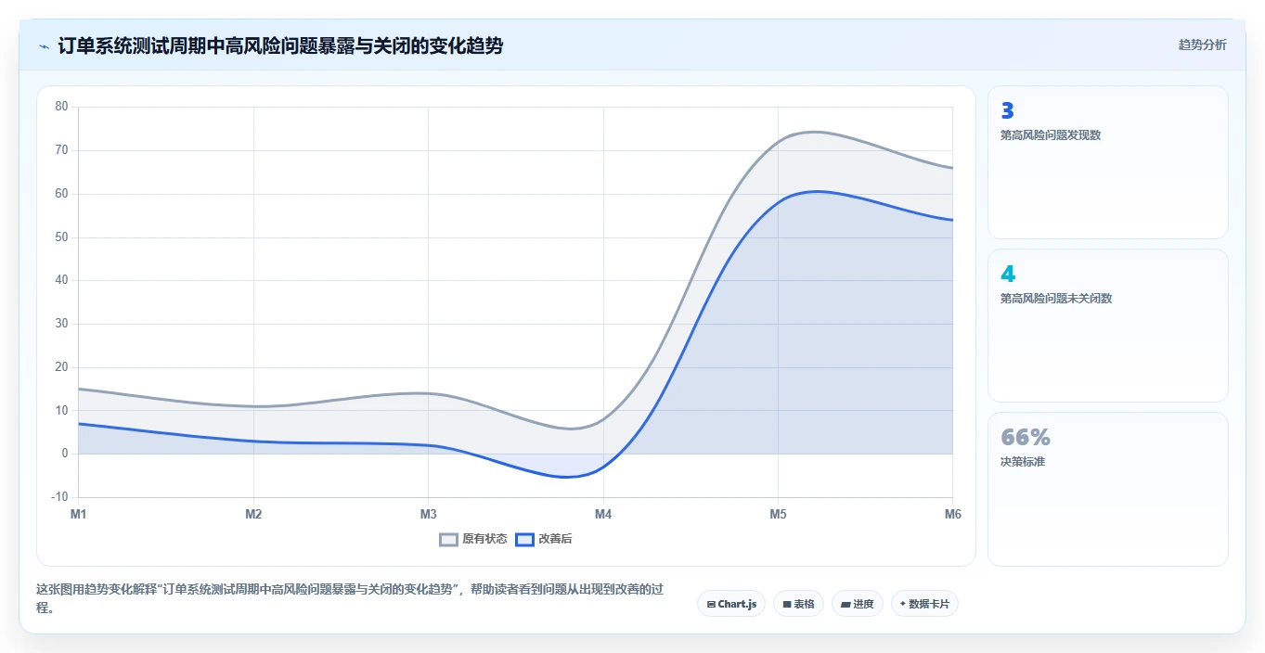
Task: Click the 进度 tag button
Action: [858, 604]
